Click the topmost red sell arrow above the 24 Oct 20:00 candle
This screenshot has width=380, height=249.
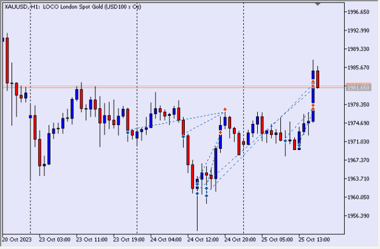coord(225,109)
